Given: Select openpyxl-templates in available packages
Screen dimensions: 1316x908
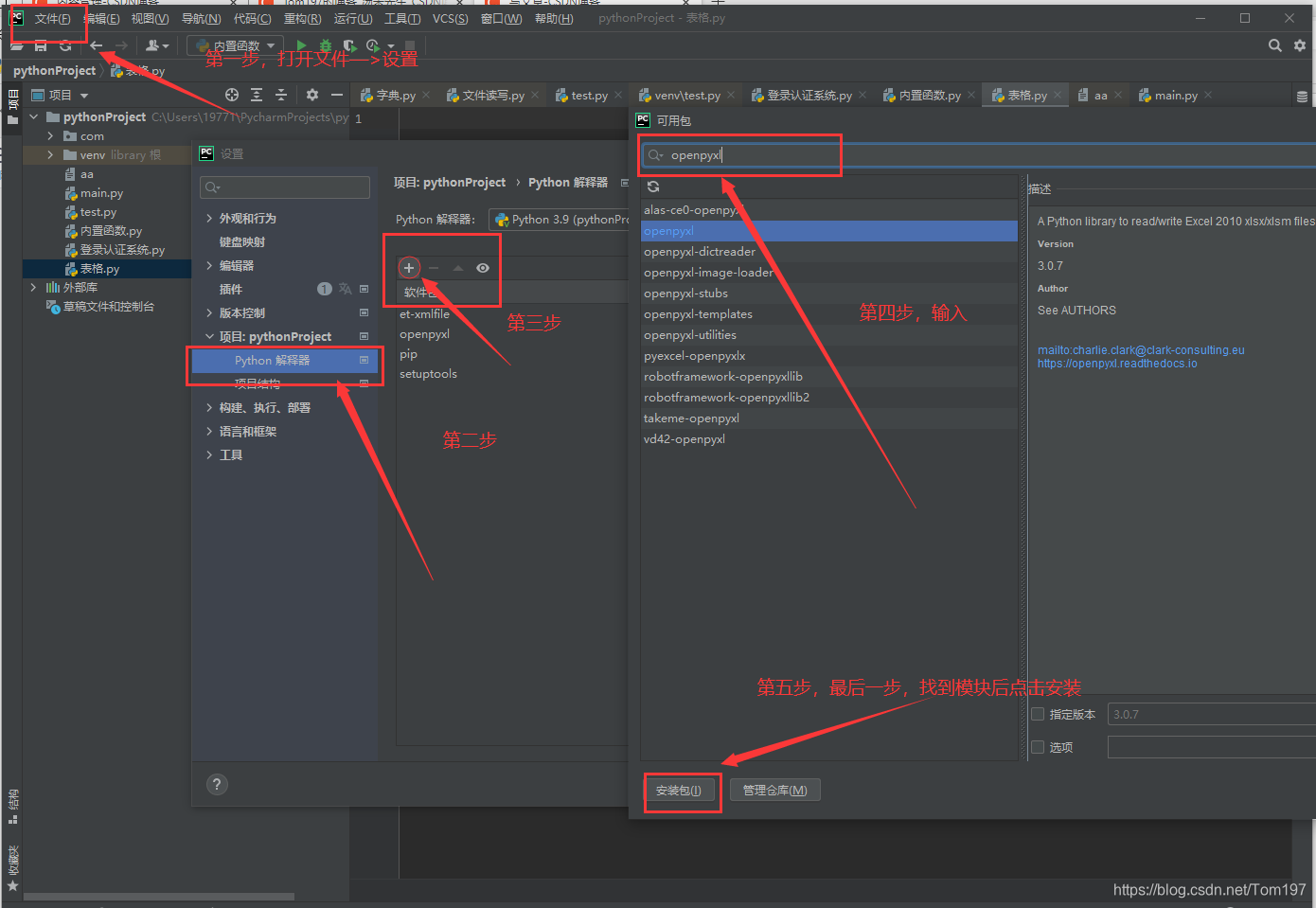Looking at the screenshot, I should [828, 314].
